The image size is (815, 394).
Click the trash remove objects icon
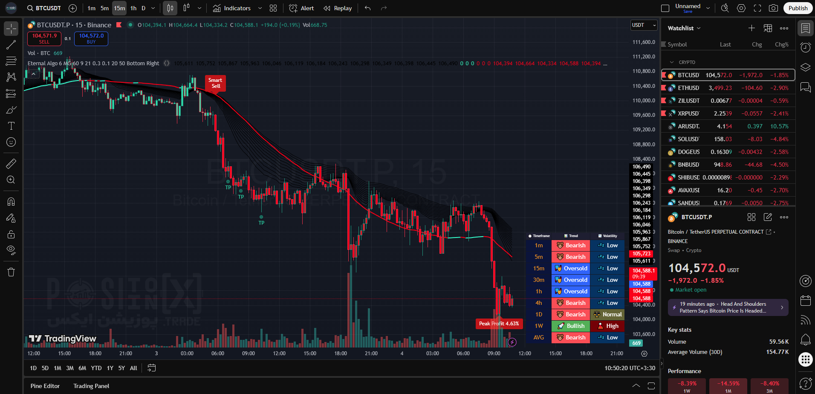(11, 272)
